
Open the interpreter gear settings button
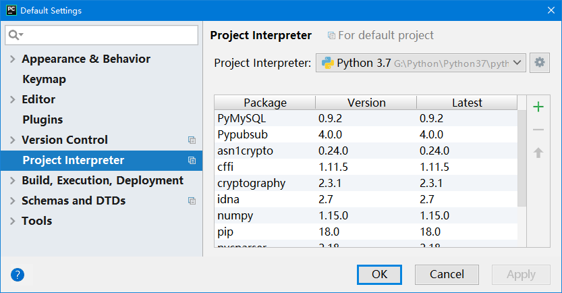(x=540, y=63)
